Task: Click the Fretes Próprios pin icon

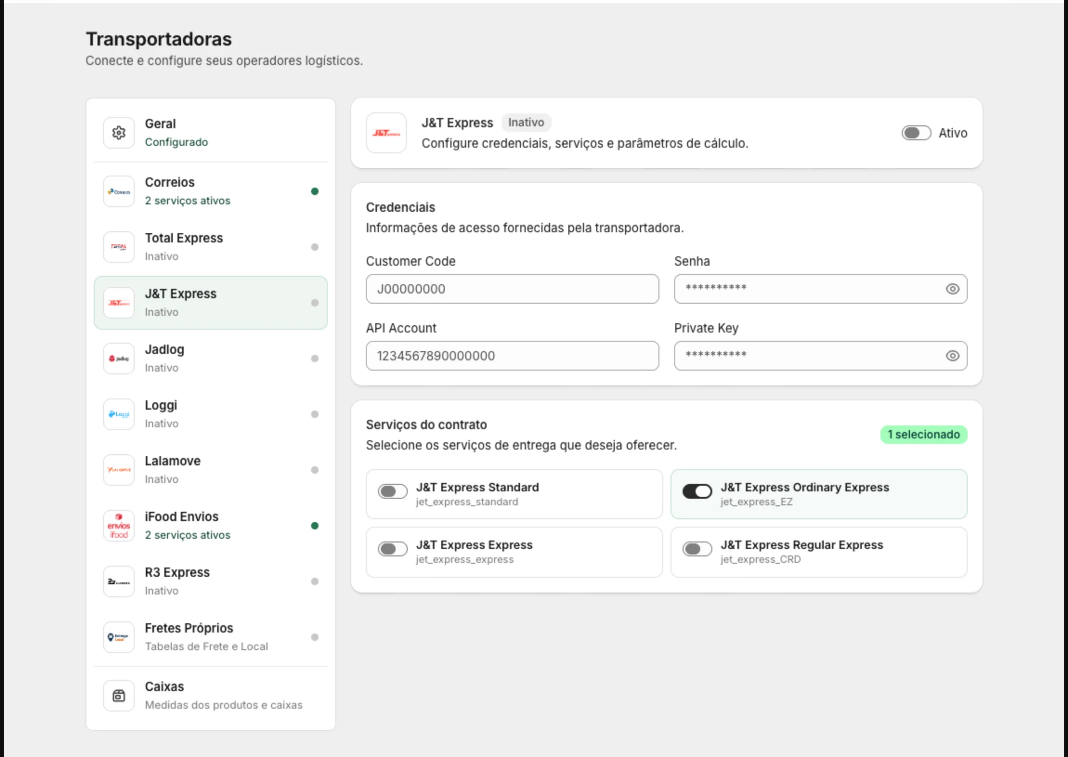Action: [119, 637]
